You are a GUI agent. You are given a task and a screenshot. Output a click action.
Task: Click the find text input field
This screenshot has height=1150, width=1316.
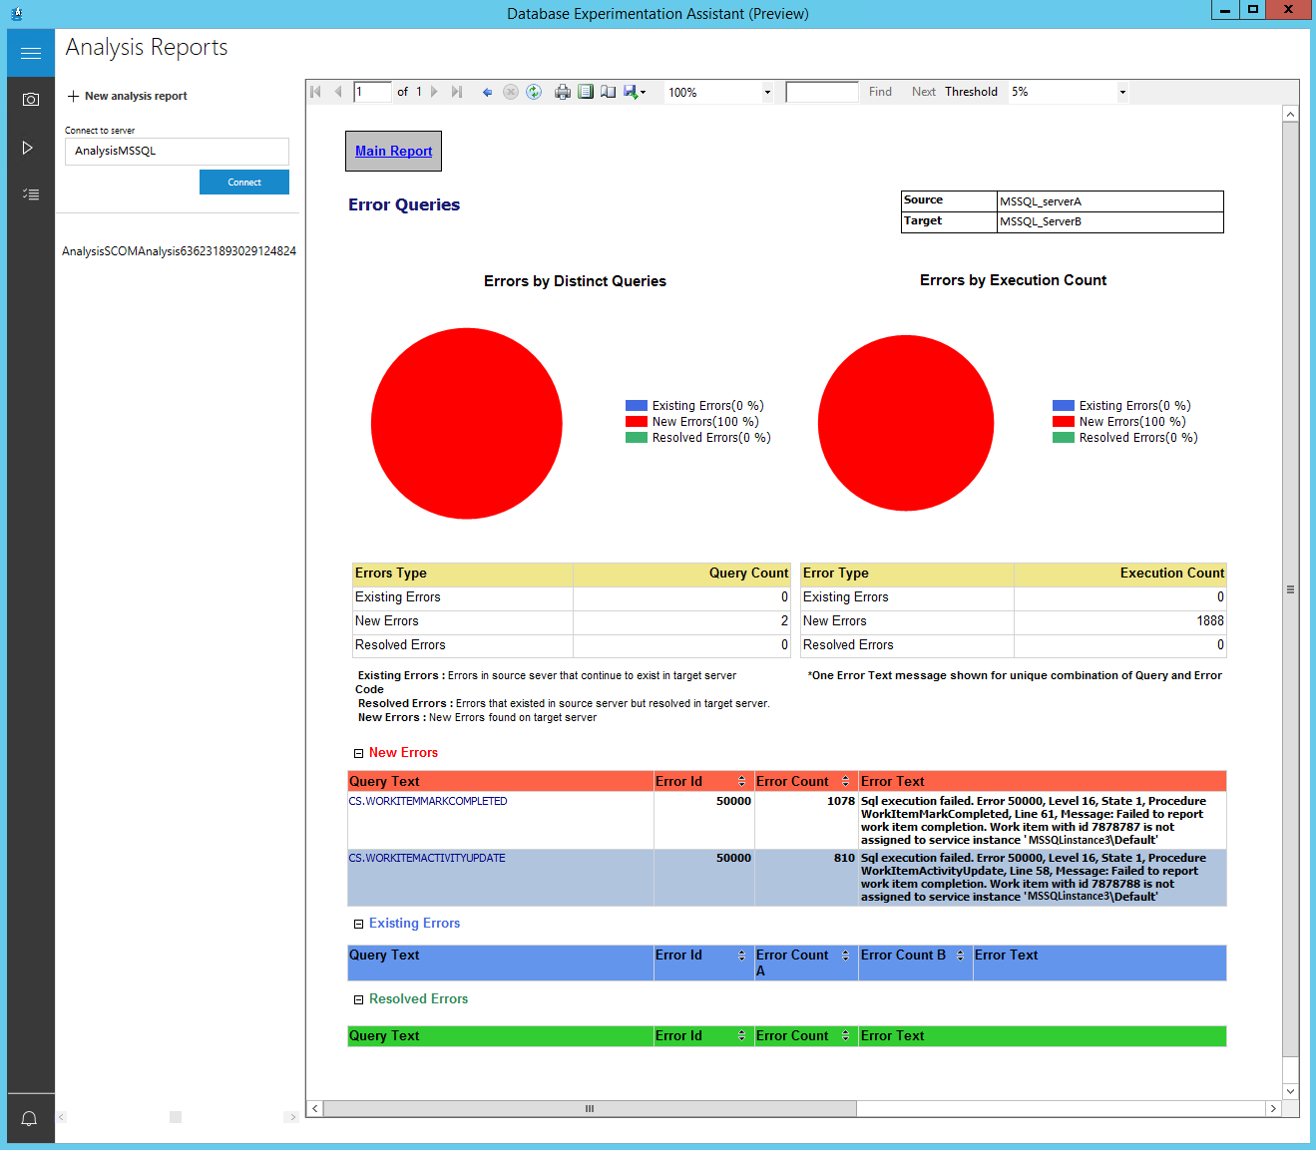point(821,92)
